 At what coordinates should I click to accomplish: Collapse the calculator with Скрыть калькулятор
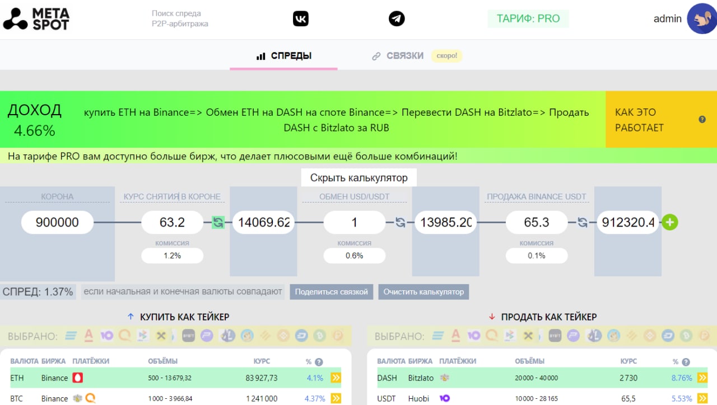[x=359, y=178]
